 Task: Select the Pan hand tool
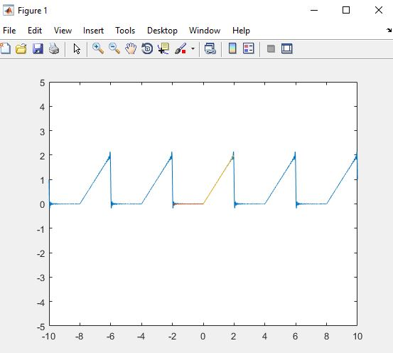131,48
